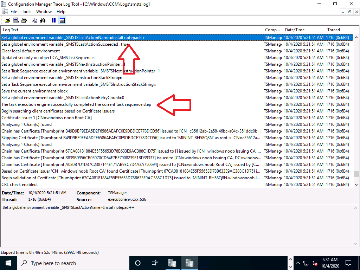Toggle the Show details pane icon
Screen dimensions: 360x270
tap(62, 20)
